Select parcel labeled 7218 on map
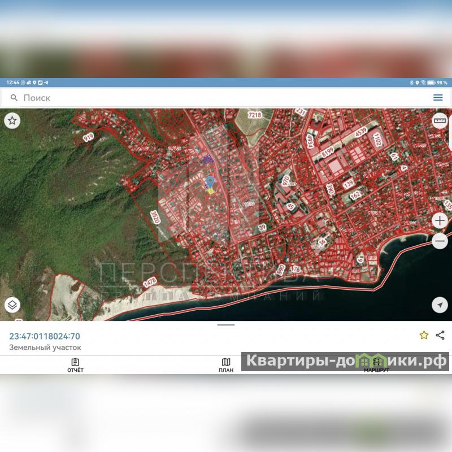The image size is (452, 452). point(255,115)
